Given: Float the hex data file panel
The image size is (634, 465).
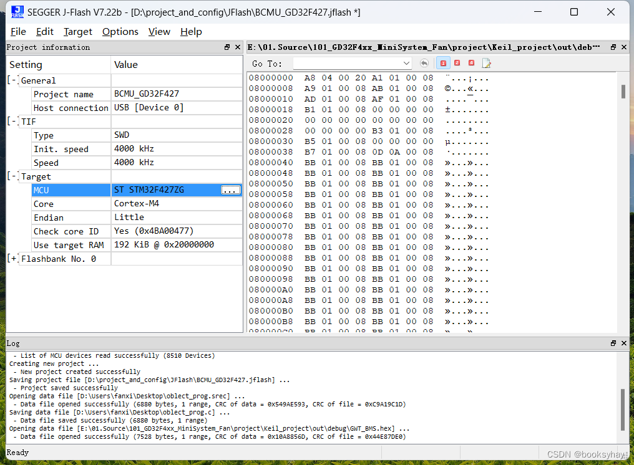Looking at the screenshot, I should (613, 47).
